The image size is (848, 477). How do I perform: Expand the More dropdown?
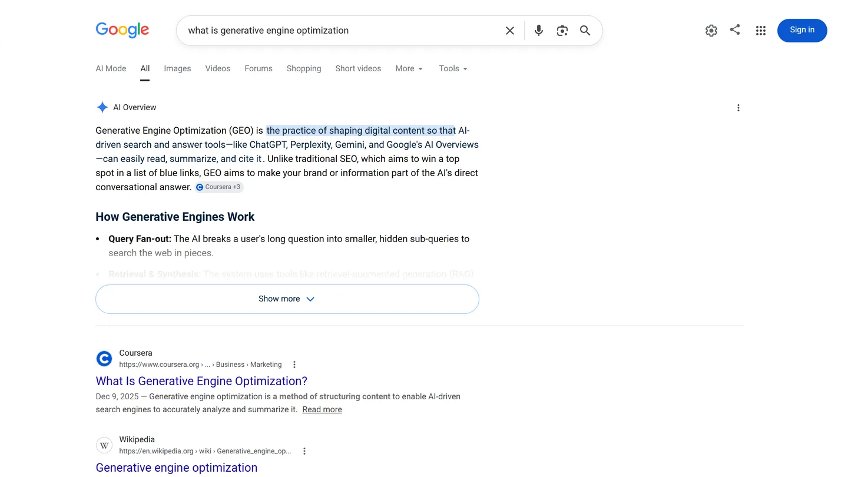(x=409, y=68)
